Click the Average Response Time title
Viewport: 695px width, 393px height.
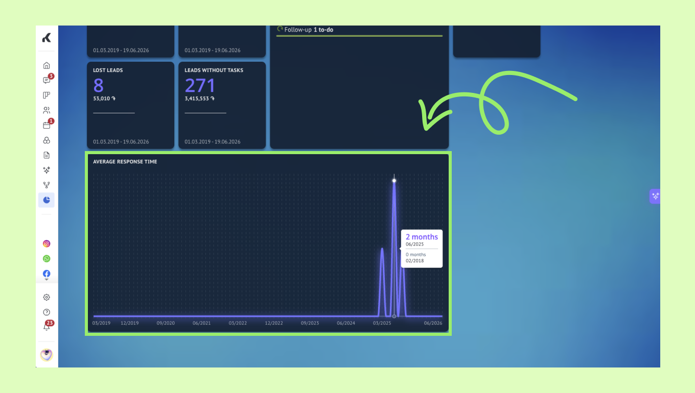125,162
